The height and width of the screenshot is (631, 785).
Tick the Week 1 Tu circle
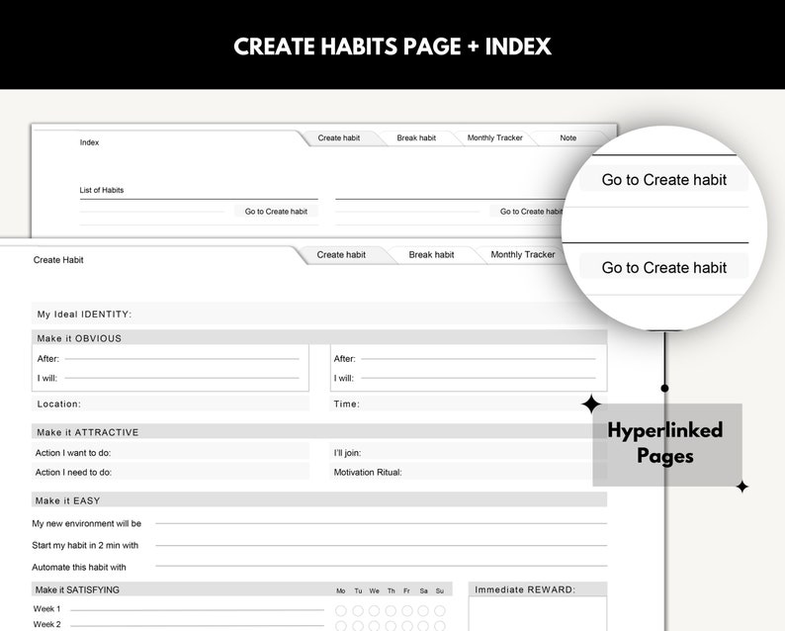point(358,610)
